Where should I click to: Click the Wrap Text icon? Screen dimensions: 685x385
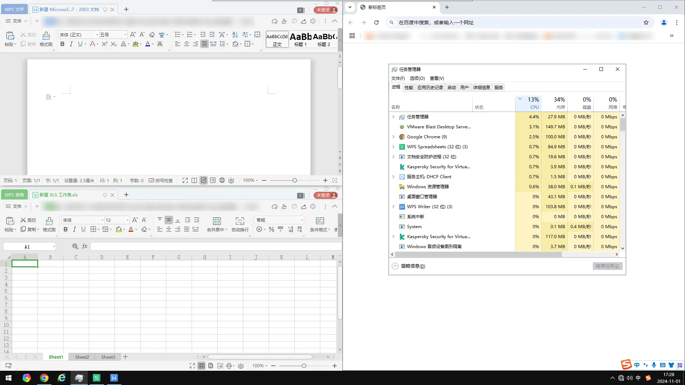click(x=240, y=221)
